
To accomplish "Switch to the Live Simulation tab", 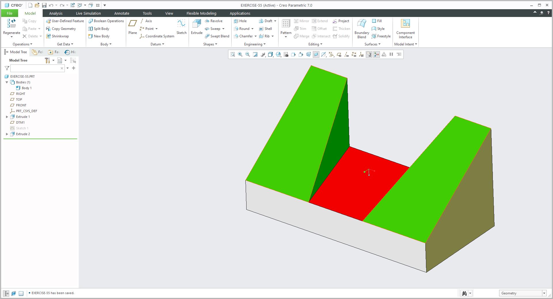I will tap(88, 13).
